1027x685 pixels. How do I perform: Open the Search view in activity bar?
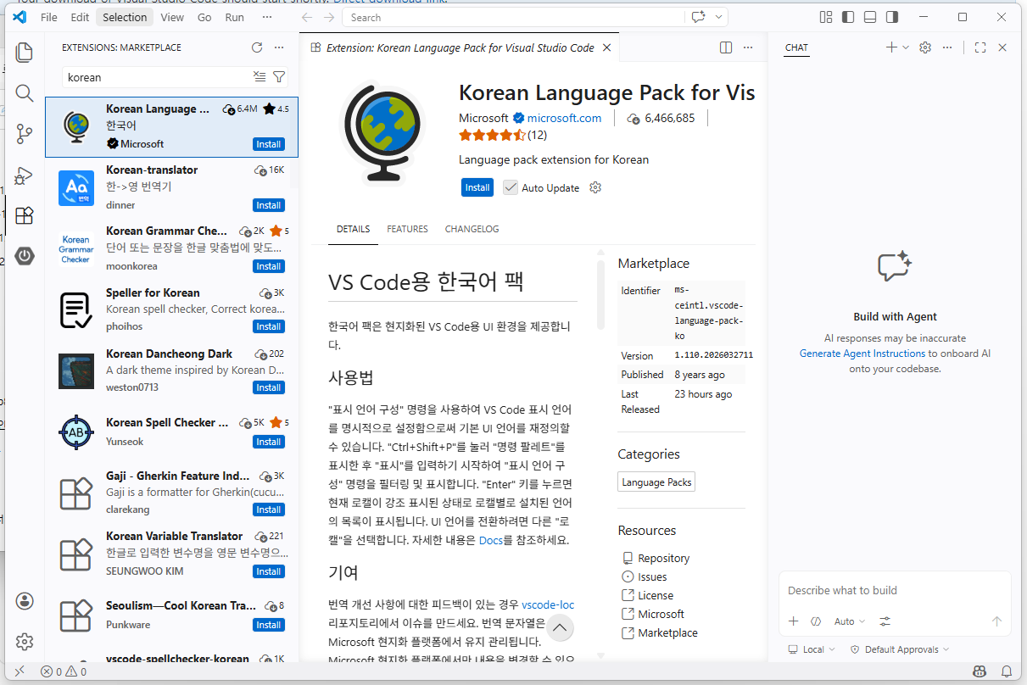[x=25, y=93]
